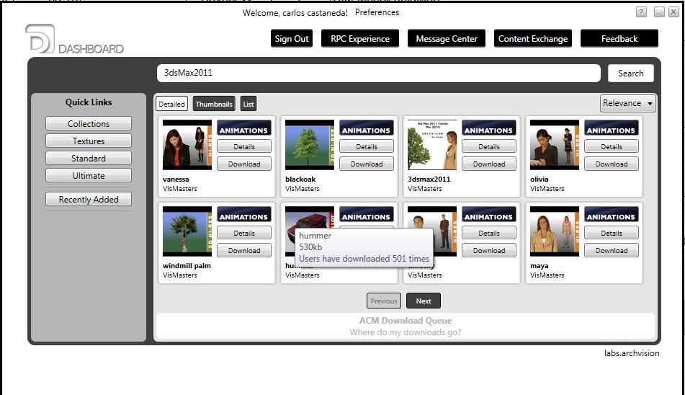
Task: Open the olivia thumbnail image
Action: pos(554,145)
